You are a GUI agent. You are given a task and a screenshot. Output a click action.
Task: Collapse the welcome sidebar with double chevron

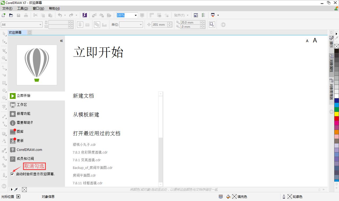tap(61, 41)
